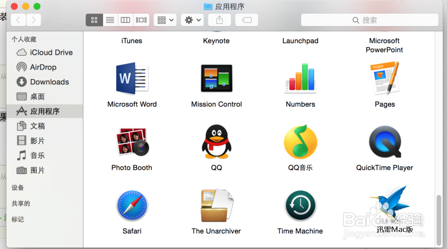Screen dimensions: 447x249
Task: Open 文稿 in the sidebar
Action: tap(45, 126)
